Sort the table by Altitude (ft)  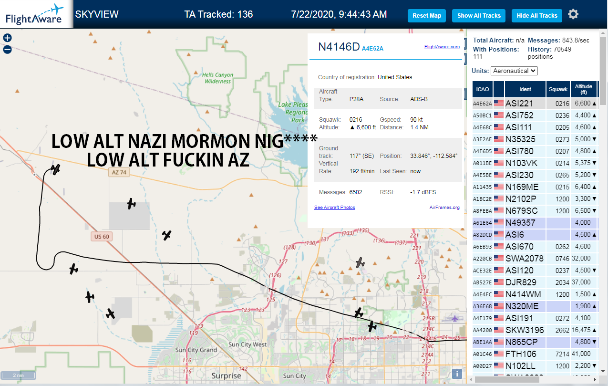pyautogui.click(x=583, y=89)
